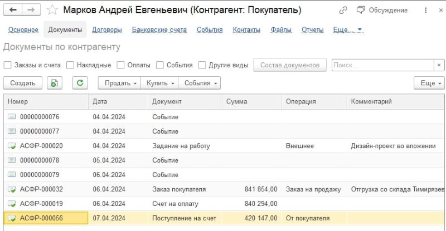Add to favorites with the star icon
Screen dimensions: 446x231
(x=52, y=10)
